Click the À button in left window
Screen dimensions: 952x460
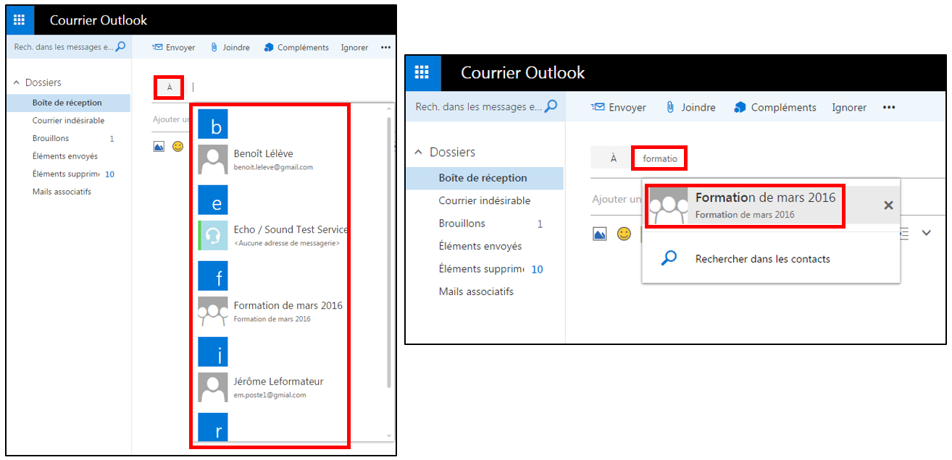pyautogui.click(x=169, y=87)
